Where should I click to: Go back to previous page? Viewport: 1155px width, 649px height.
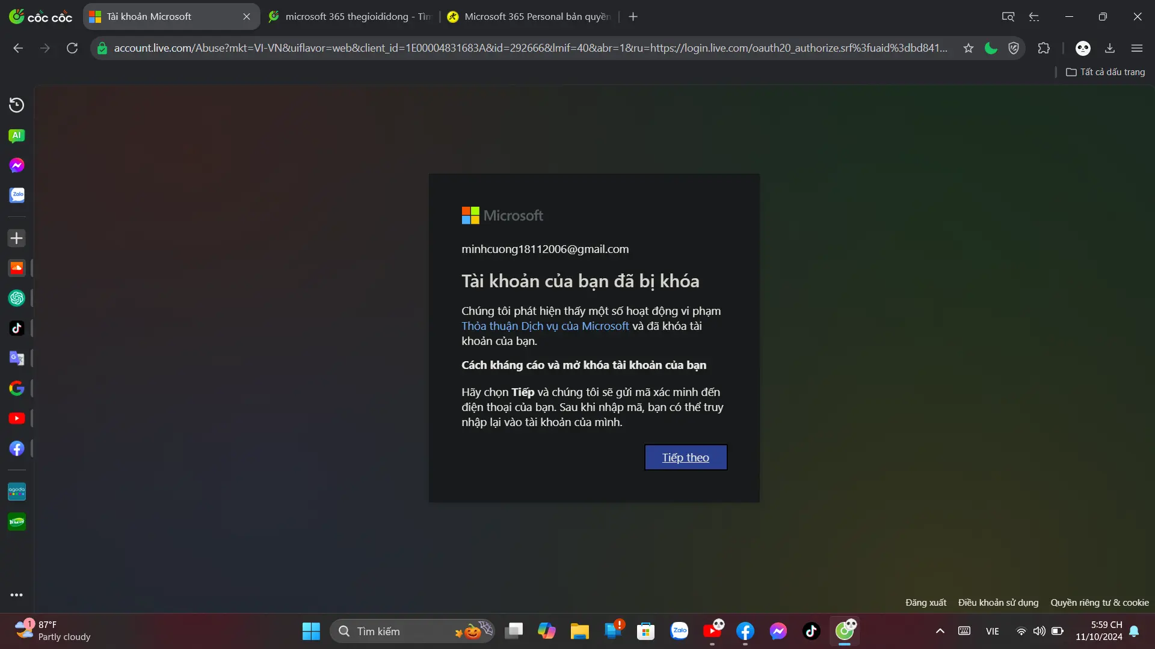click(18, 48)
